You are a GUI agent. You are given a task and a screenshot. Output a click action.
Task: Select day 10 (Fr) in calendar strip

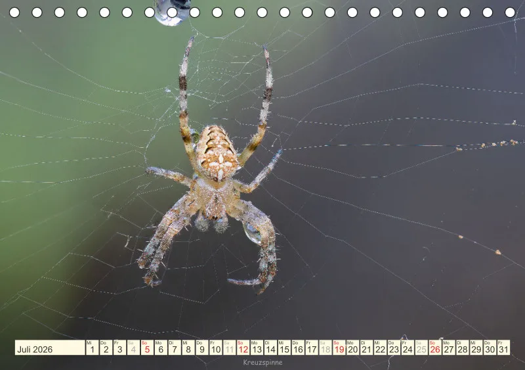pyautogui.click(x=216, y=348)
